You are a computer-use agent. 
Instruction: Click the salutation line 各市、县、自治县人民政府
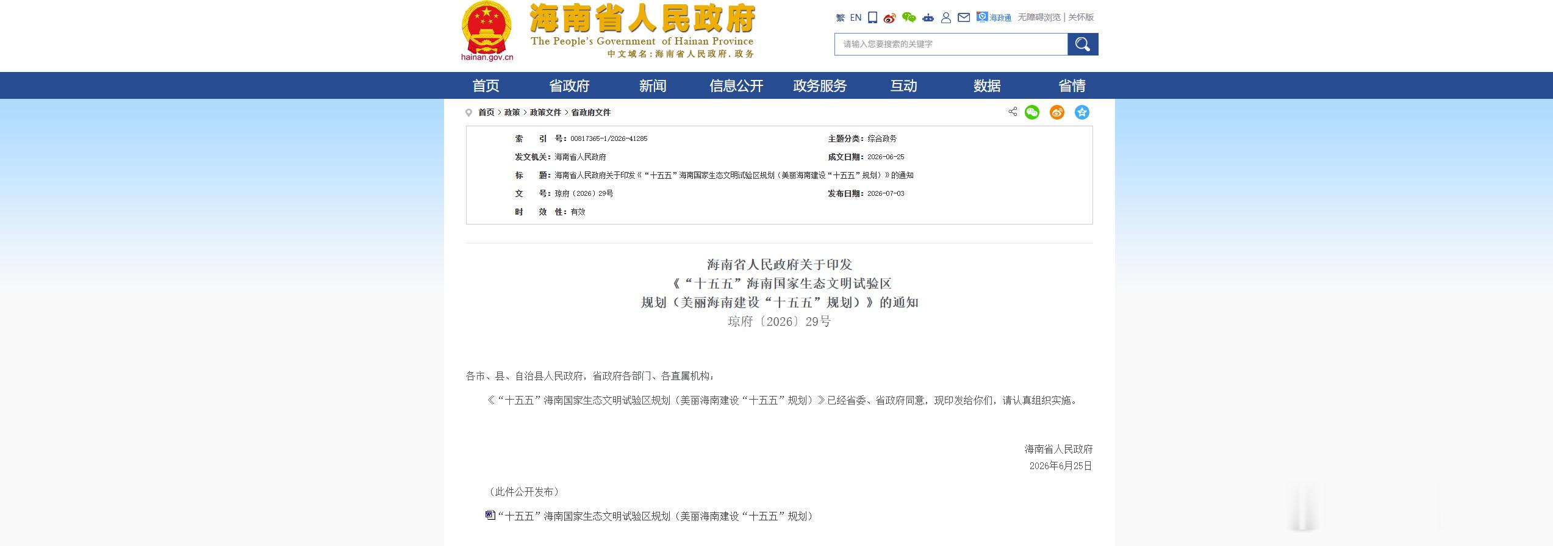[x=590, y=376]
